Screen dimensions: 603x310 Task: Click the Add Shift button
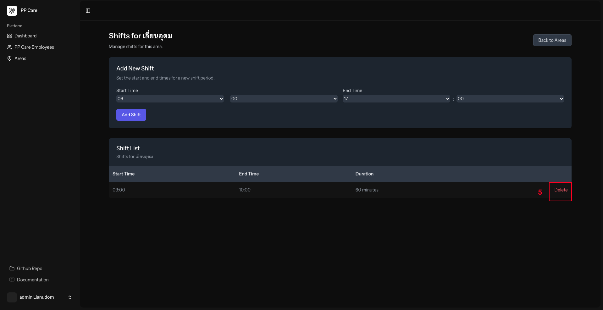(x=131, y=115)
